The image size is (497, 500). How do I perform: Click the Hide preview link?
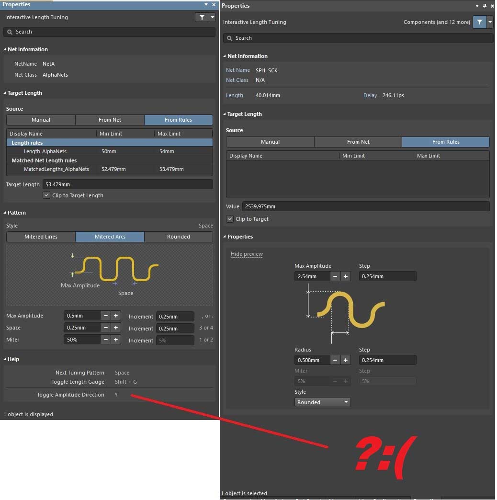[247, 254]
